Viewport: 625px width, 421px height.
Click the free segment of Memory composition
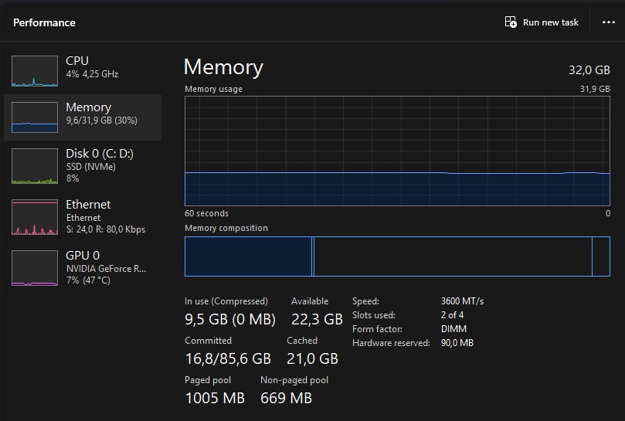coord(601,256)
